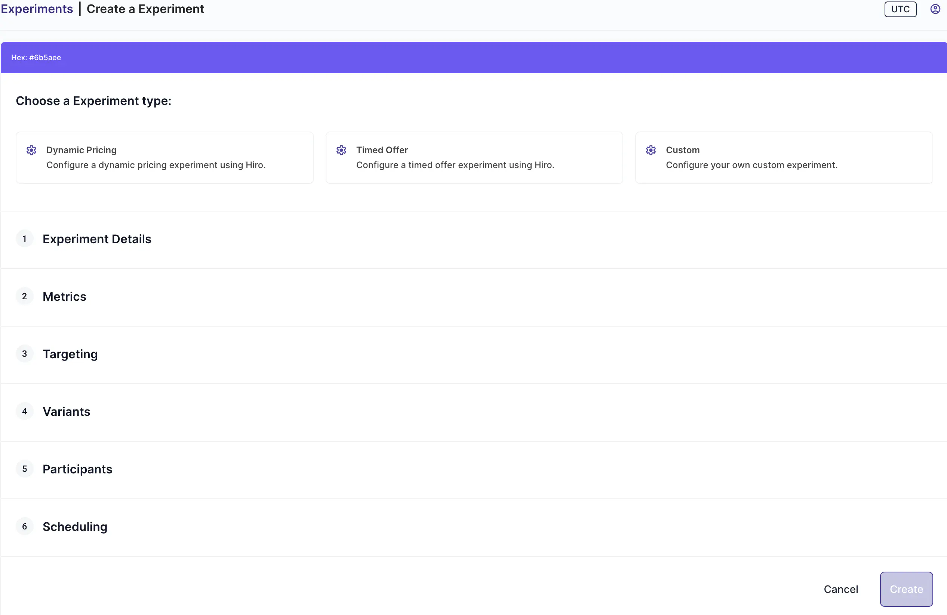Image resolution: width=947 pixels, height=615 pixels.
Task: Click the Custom experiment gear icon
Action: click(x=651, y=150)
